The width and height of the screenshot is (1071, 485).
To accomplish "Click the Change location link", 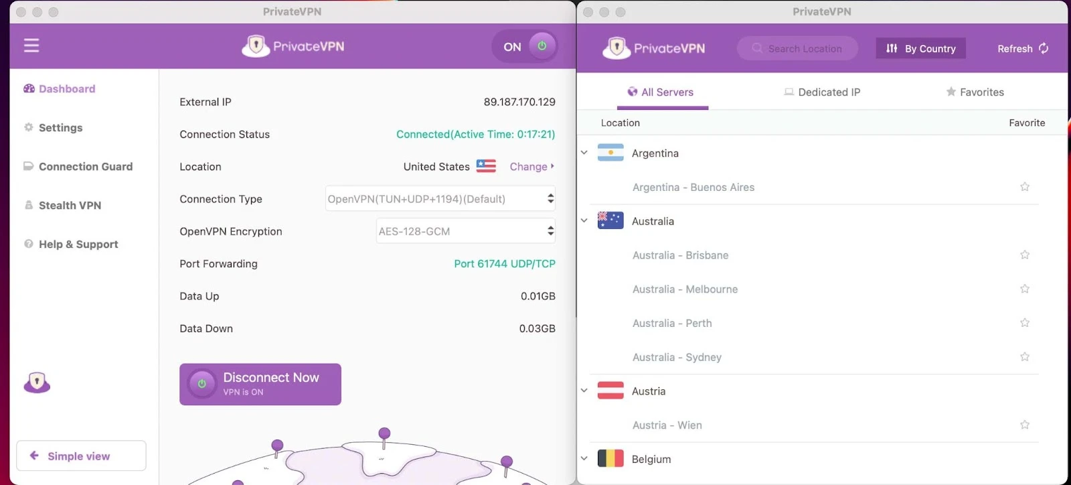I will (532, 167).
